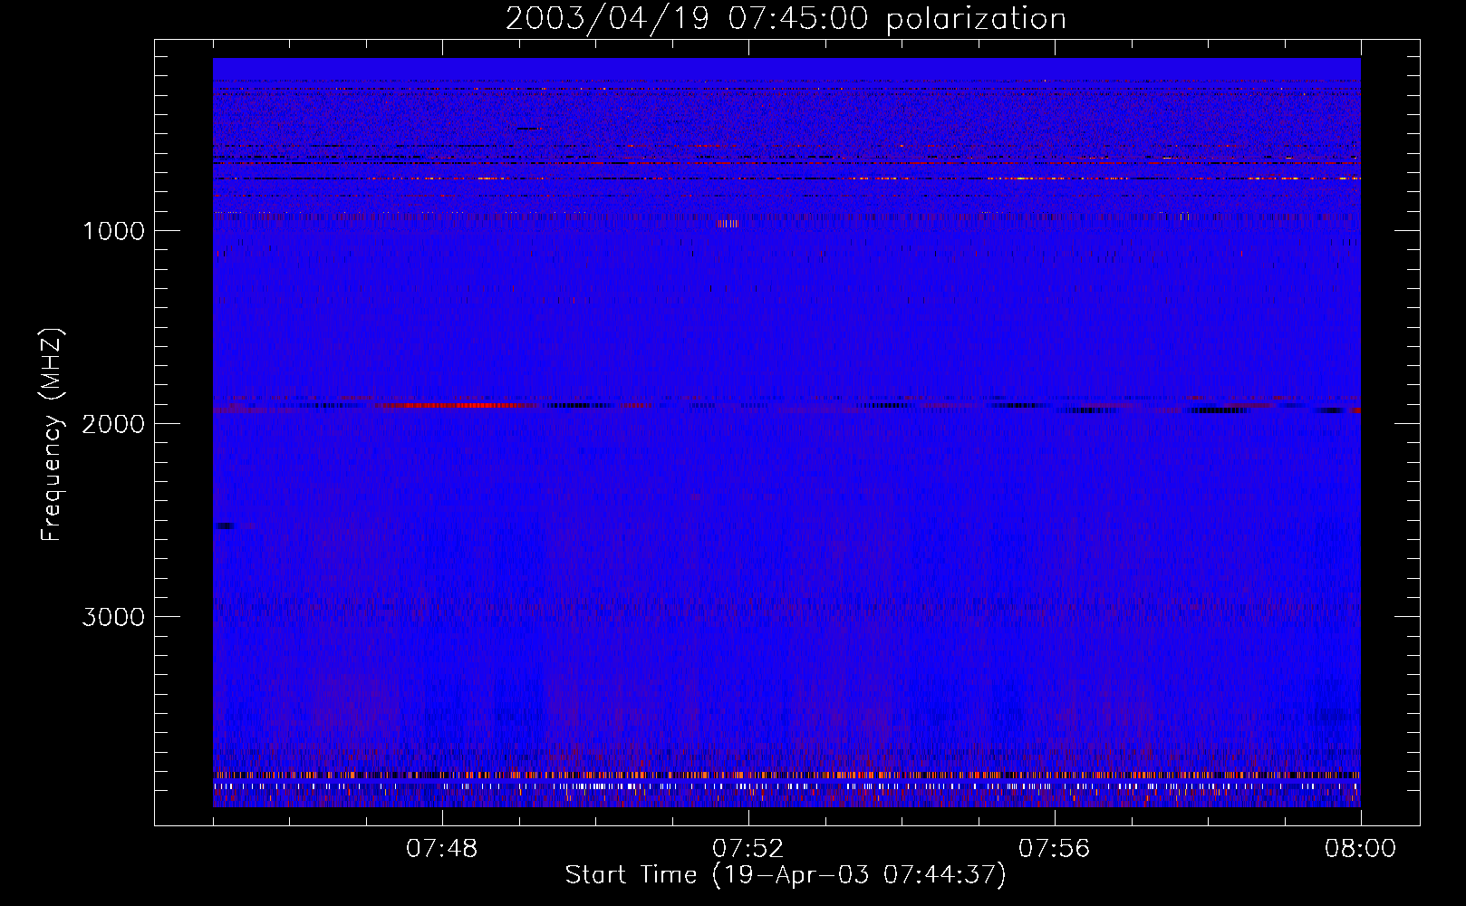Click the plot title '2003/04/19 07:45:00 polarization'
This screenshot has width=1466, height=906.
point(786,19)
